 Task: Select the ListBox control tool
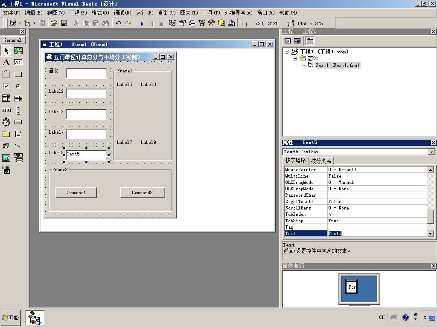18,98
